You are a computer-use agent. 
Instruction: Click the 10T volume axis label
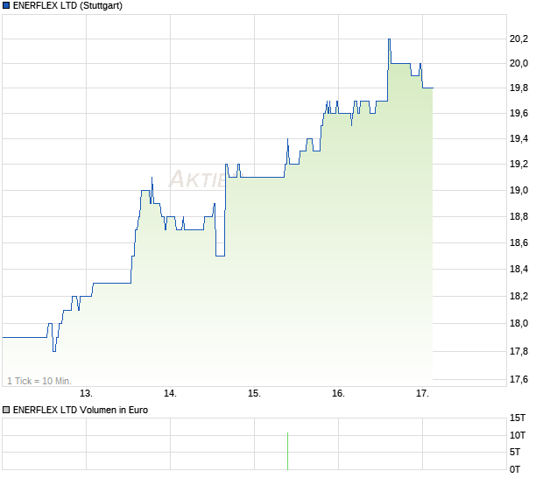point(518,435)
